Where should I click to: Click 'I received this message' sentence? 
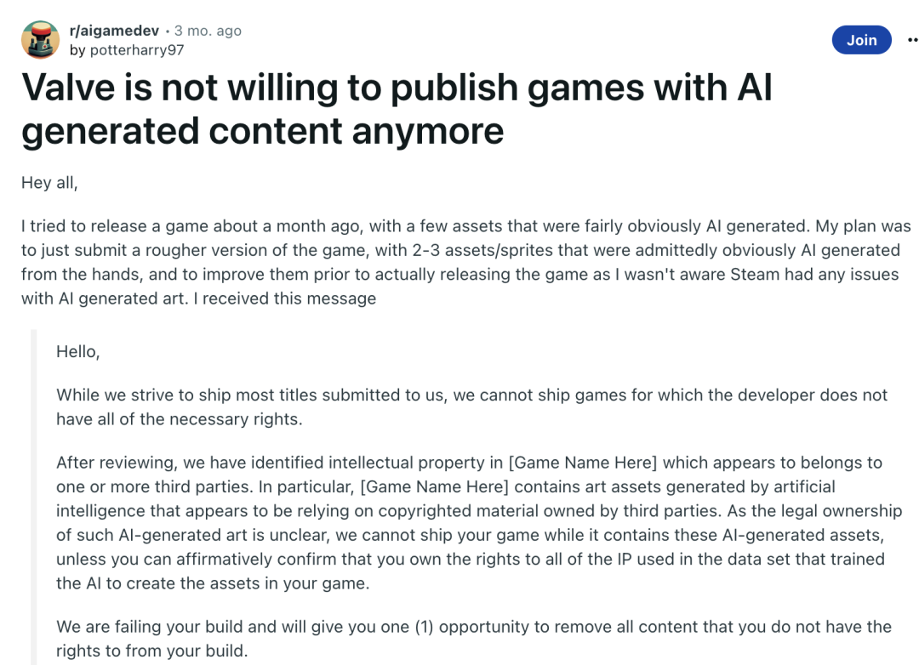coord(285,298)
